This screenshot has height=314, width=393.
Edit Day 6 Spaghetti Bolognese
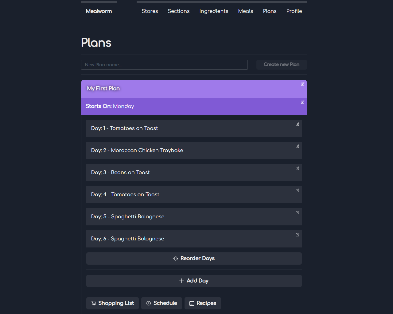click(x=297, y=235)
